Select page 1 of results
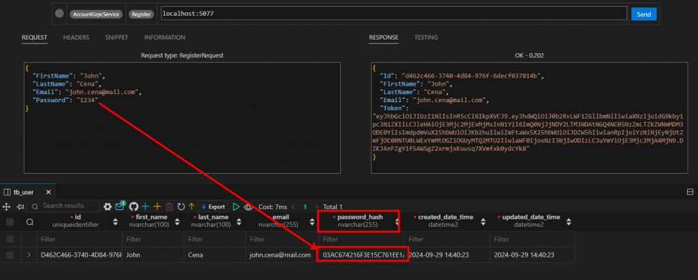The height and width of the screenshot is (280, 698). point(305,207)
